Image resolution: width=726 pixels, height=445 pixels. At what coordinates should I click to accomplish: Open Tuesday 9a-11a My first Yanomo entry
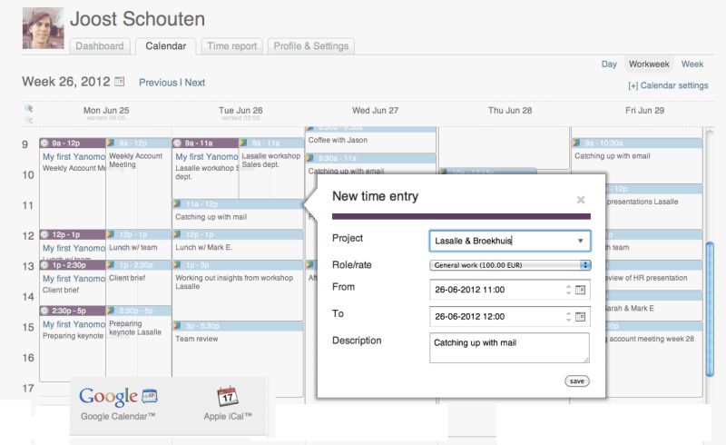point(205,168)
